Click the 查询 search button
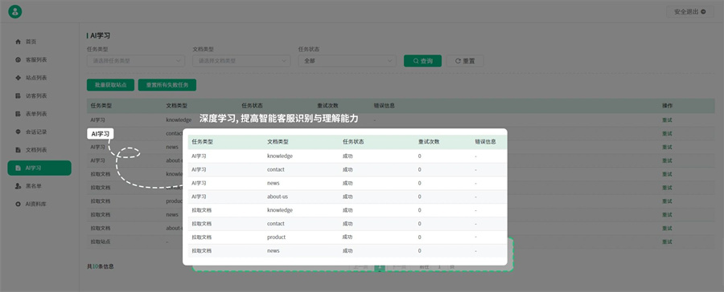The height and width of the screenshot is (292, 724). (422, 61)
